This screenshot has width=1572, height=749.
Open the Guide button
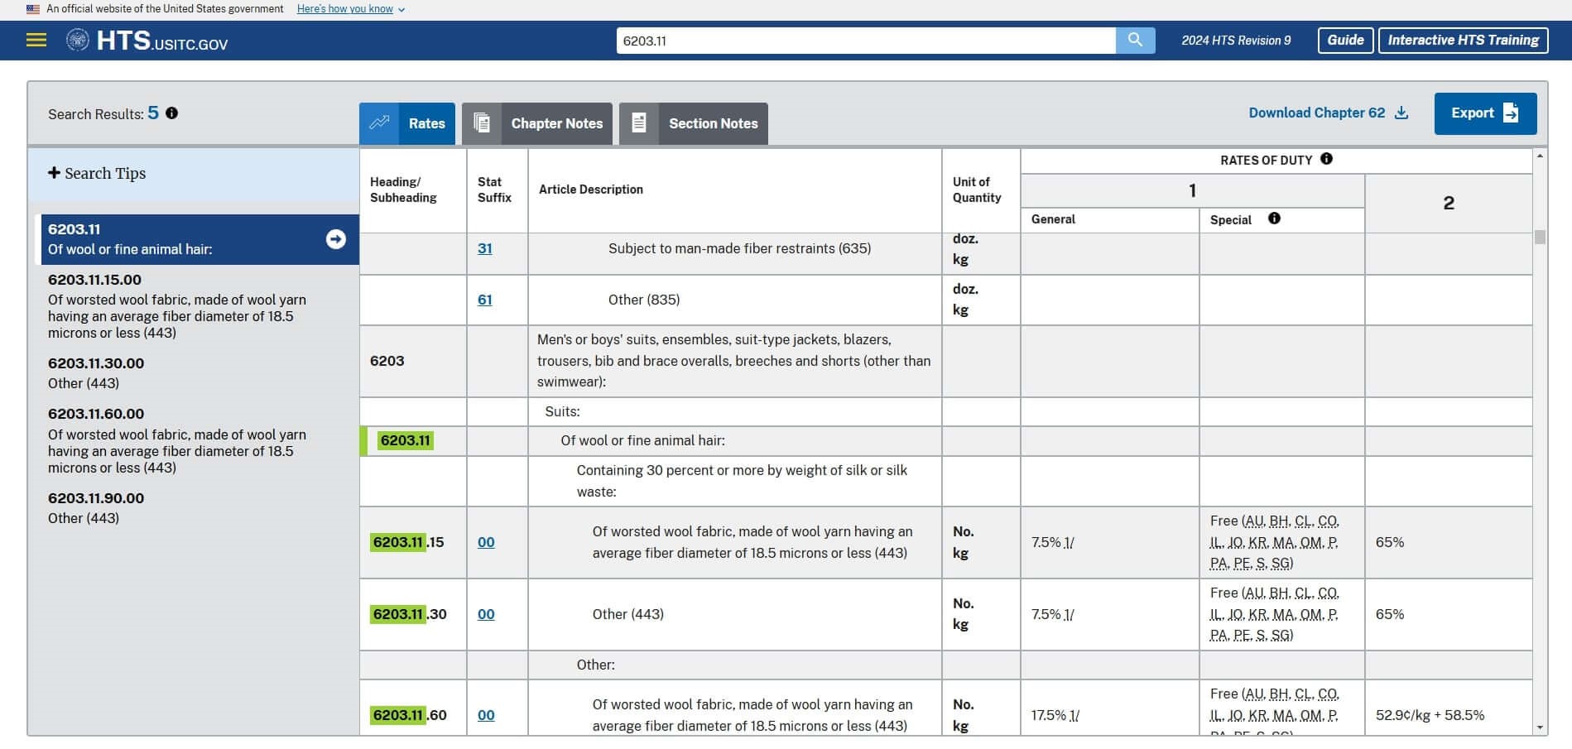click(1345, 40)
